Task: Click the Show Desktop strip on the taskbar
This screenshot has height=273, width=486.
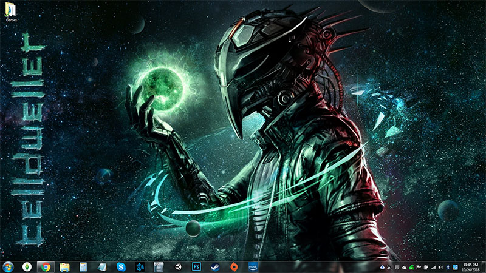Action: (x=484, y=267)
